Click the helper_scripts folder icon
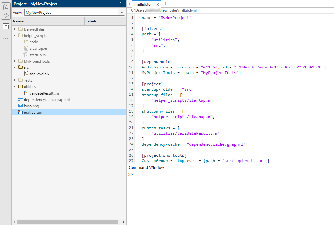 coord(20,35)
